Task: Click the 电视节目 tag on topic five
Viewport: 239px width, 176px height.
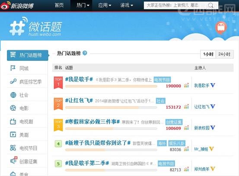Action: pyautogui.click(x=166, y=163)
